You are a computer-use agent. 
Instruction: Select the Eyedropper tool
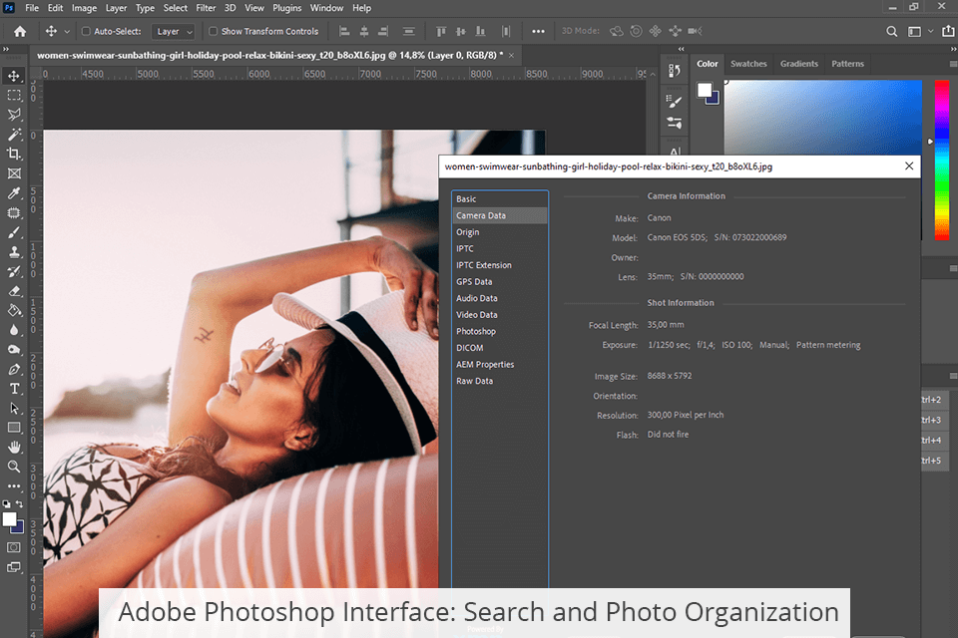pos(14,192)
